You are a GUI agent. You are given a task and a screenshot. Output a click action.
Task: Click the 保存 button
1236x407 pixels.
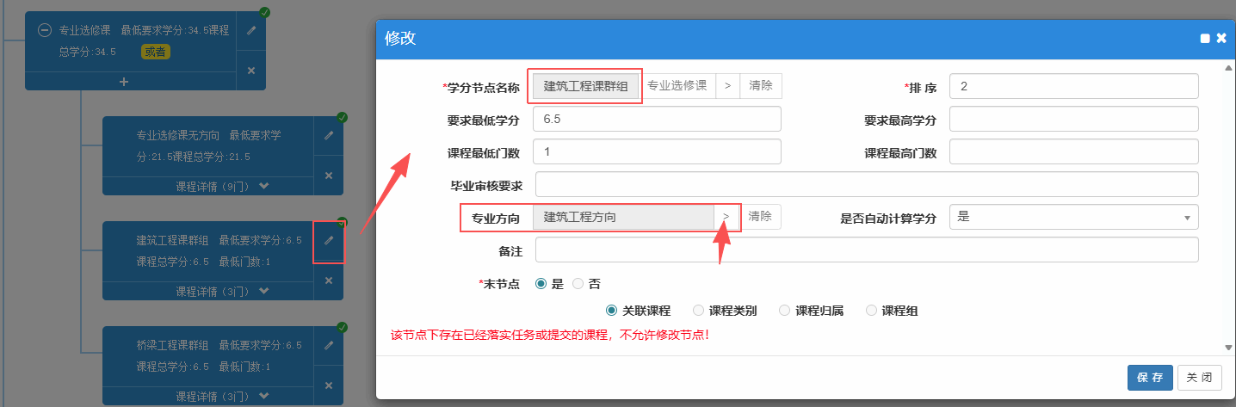[x=1150, y=378]
